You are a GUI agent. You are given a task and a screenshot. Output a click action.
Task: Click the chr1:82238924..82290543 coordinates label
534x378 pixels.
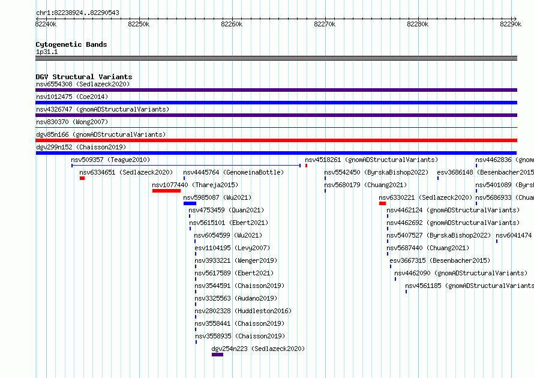(x=77, y=13)
